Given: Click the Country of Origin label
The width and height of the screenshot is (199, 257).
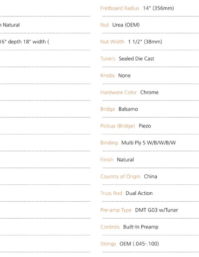Looking at the screenshot, I should click(120, 176).
